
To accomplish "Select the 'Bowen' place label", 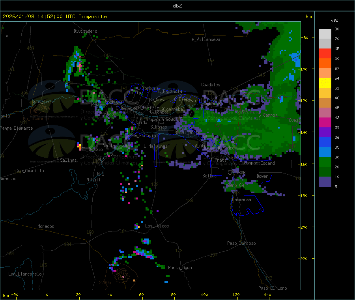I will tap(263, 176).
